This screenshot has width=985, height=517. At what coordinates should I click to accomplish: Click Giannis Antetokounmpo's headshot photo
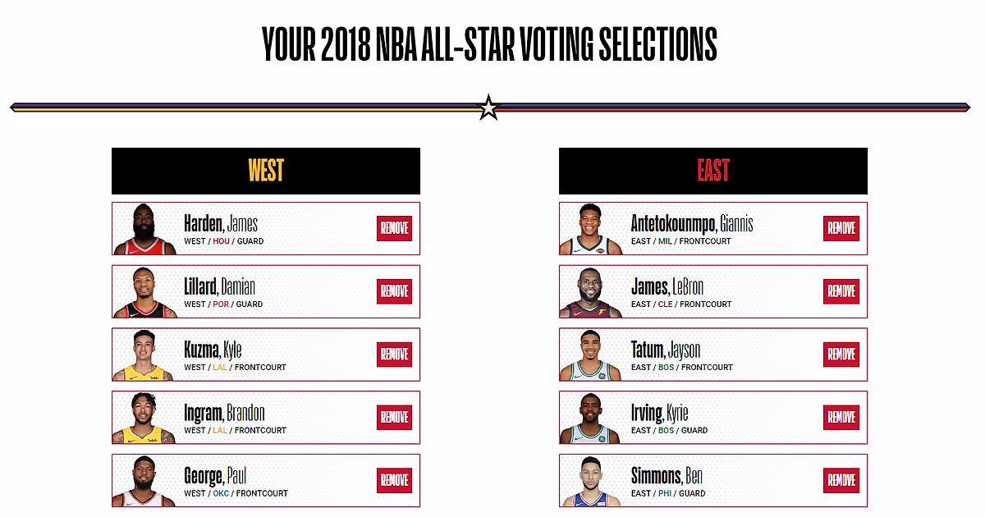(x=591, y=229)
